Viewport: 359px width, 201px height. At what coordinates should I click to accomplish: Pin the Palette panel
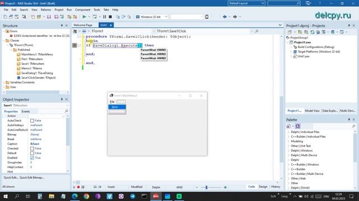pos(349,119)
